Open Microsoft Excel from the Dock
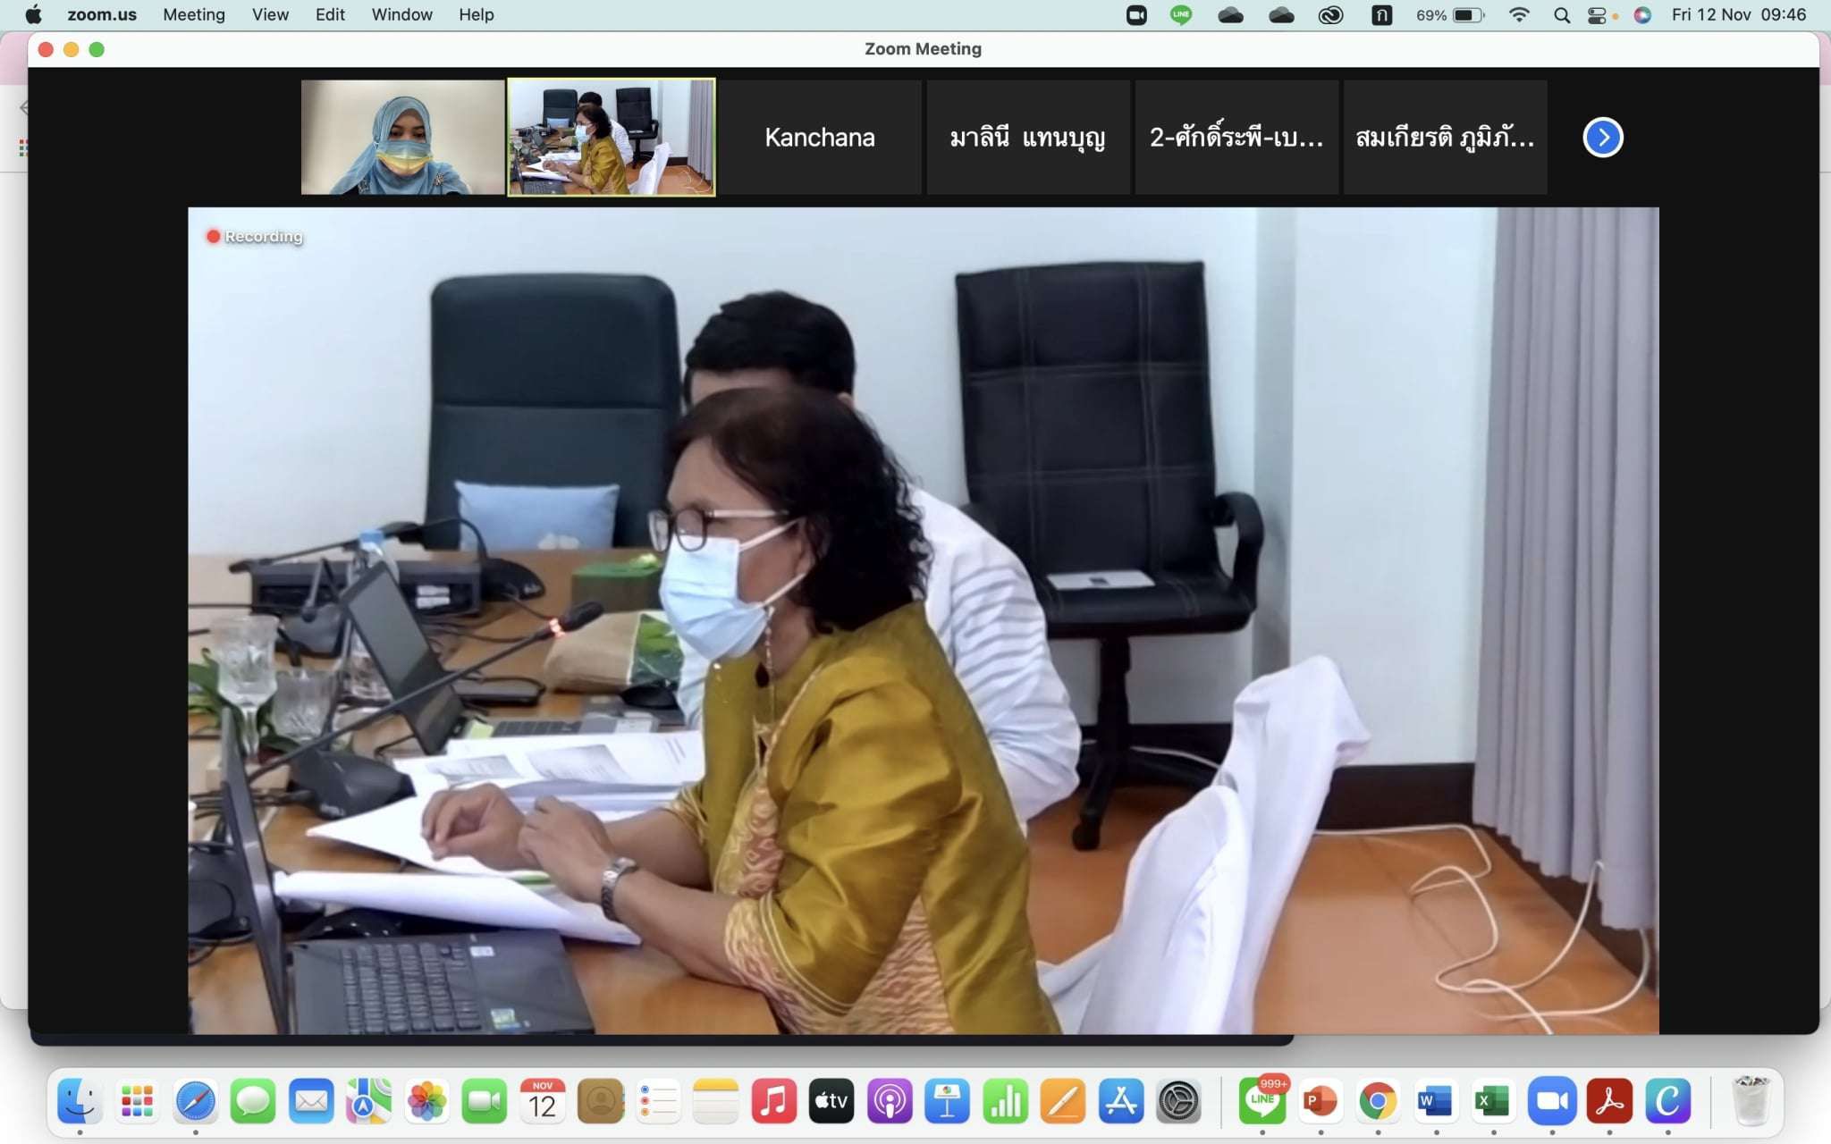Image resolution: width=1831 pixels, height=1144 pixels. (1493, 1101)
